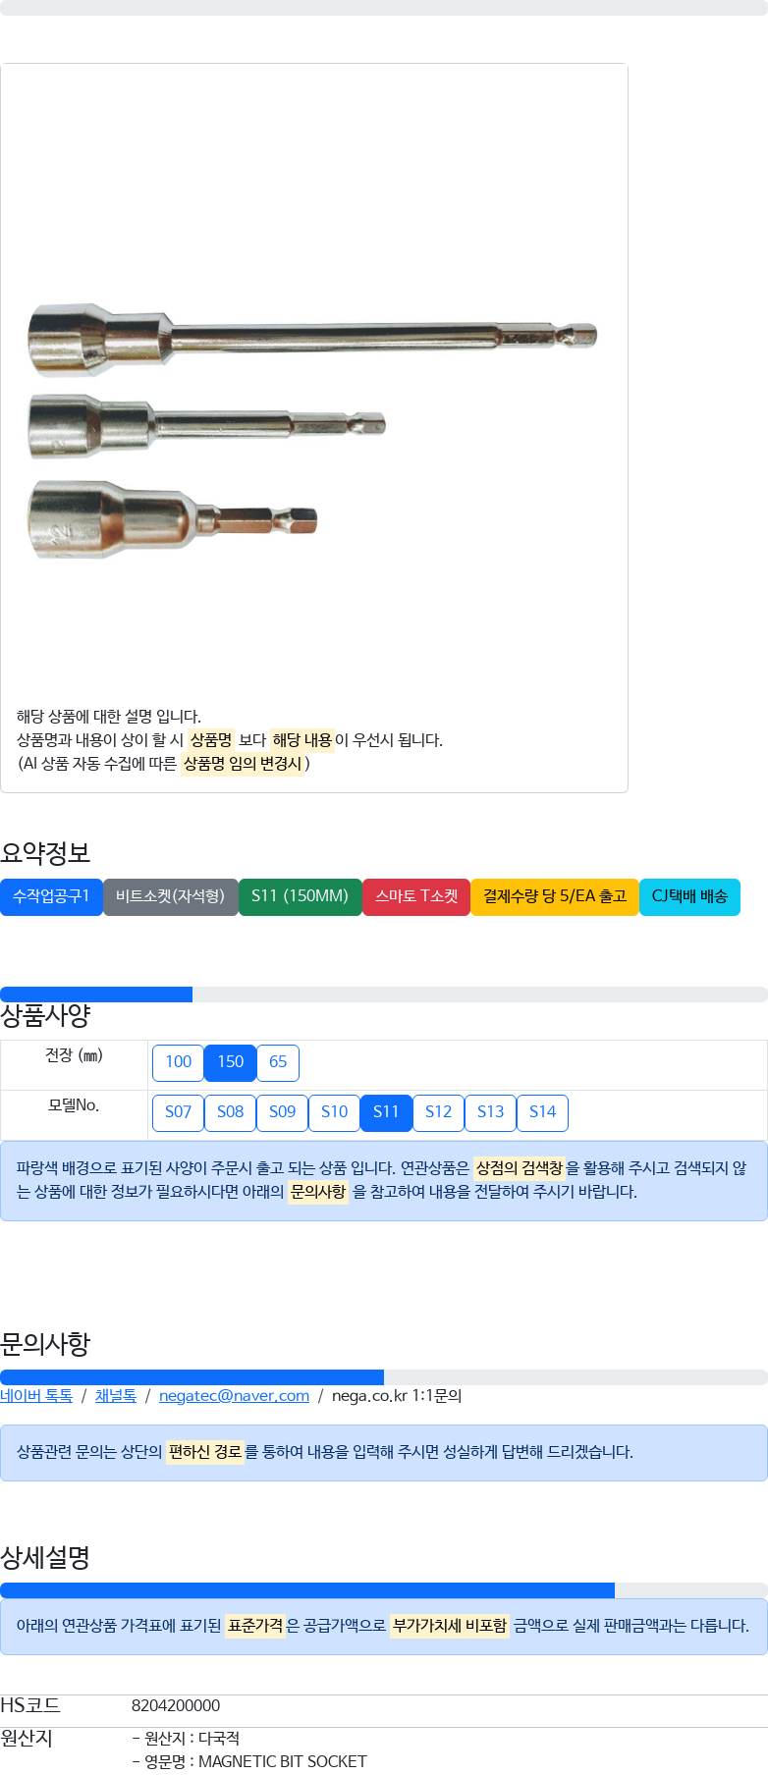Screen dimensions: 768x1775
Task: Click the CJ택배 배송 badge
Action: pyautogui.click(x=689, y=896)
